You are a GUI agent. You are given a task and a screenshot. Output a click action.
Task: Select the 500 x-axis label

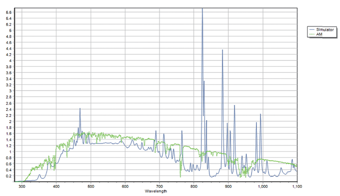tap(91, 187)
